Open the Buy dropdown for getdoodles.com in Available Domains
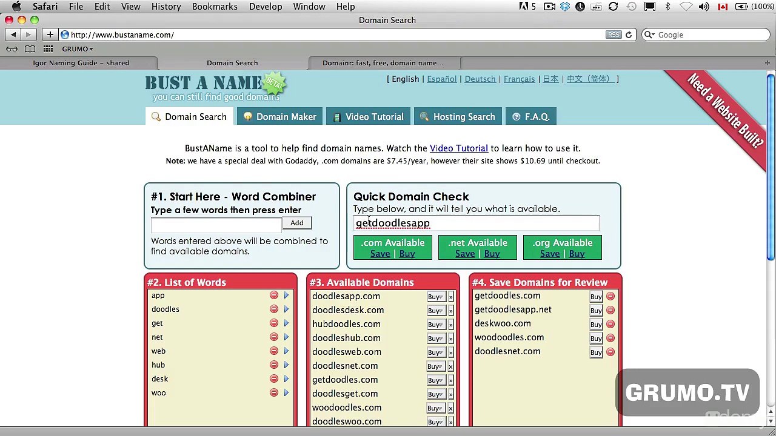 pos(436,380)
